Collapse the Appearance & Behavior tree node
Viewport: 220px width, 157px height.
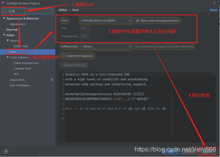[x=4, y=18]
